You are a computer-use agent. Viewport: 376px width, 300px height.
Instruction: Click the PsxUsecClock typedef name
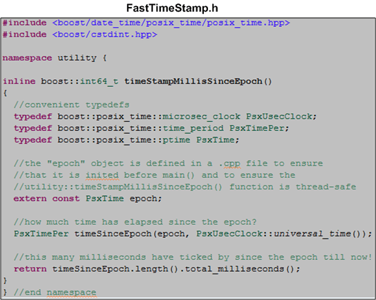pos(279,117)
